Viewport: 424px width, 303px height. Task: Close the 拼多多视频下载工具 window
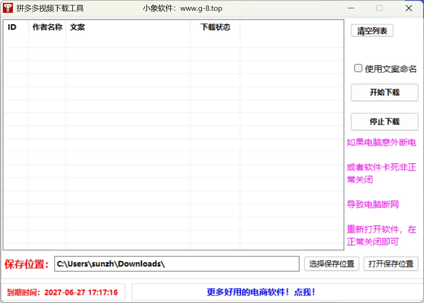pos(409,8)
